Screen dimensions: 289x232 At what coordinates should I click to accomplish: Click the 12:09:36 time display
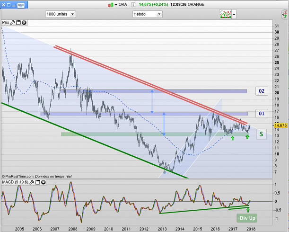[178, 4]
